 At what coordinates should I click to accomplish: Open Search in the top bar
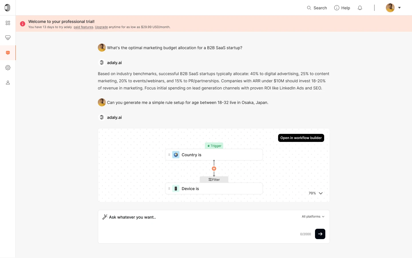(x=317, y=8)
